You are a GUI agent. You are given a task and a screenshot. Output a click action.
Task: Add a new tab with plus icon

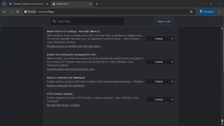(x=97, y=4)
